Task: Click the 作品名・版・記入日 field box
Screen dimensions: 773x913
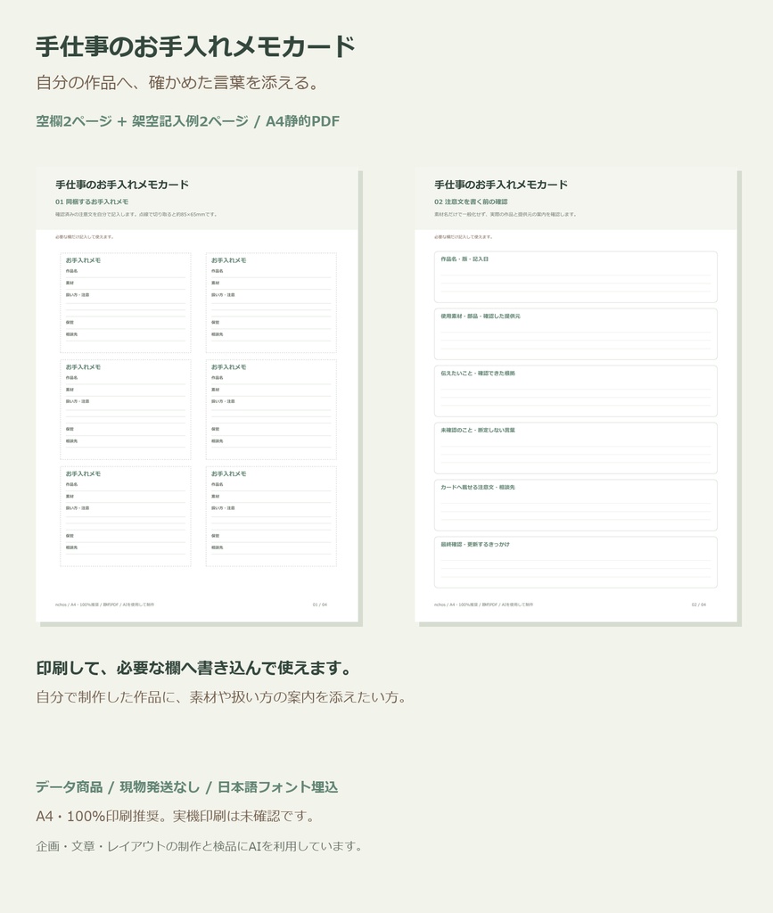Action: (x=576, y=277)
